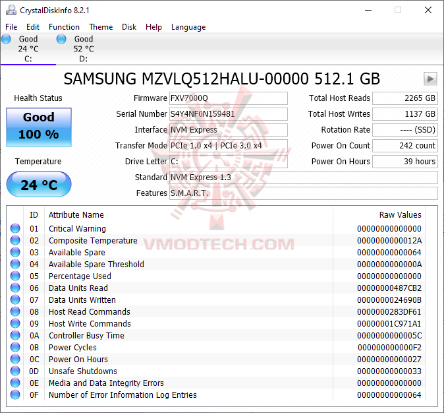The image size is (444, 413).
Task: Click the Power On Hours value 39 hours
Action: (x=405, y=162)
